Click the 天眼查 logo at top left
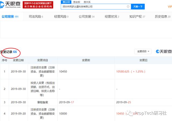Viewport: 172px width, 121px height. coord(11,5)
